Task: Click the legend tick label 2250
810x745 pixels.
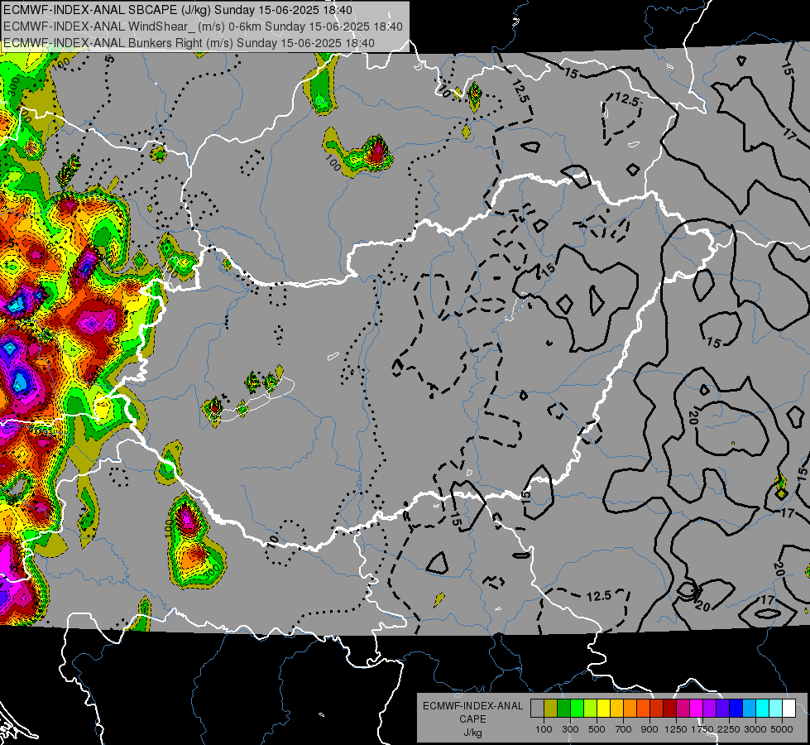Action: tap(729, 729)
